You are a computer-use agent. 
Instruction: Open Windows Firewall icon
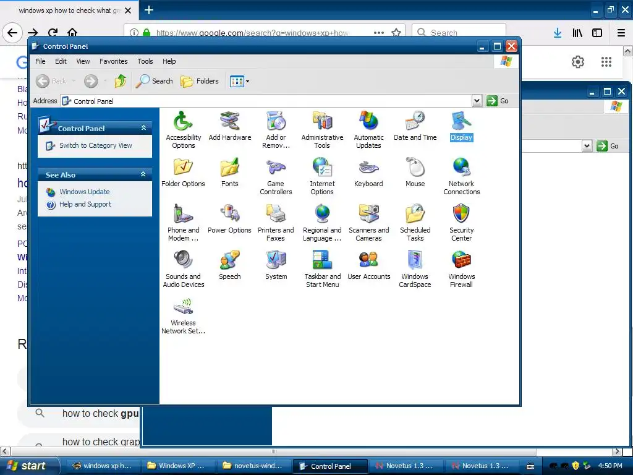point(461,269)
